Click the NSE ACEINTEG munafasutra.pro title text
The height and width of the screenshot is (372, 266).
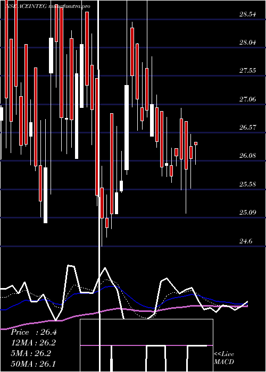47,6
